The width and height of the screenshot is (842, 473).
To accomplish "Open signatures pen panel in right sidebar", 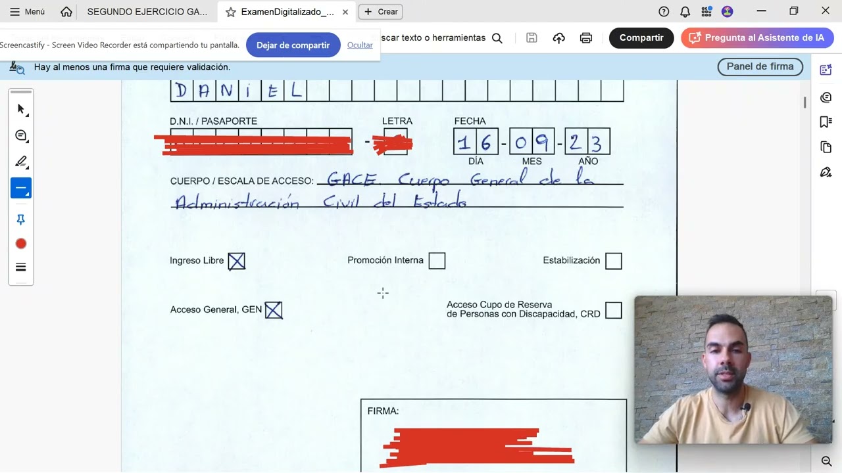I will tap(826, 172).
